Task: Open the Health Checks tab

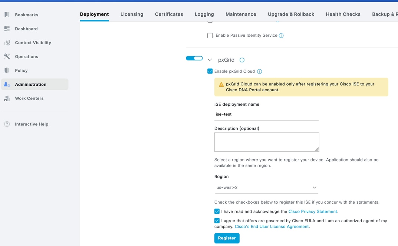Action: [343, 14]
